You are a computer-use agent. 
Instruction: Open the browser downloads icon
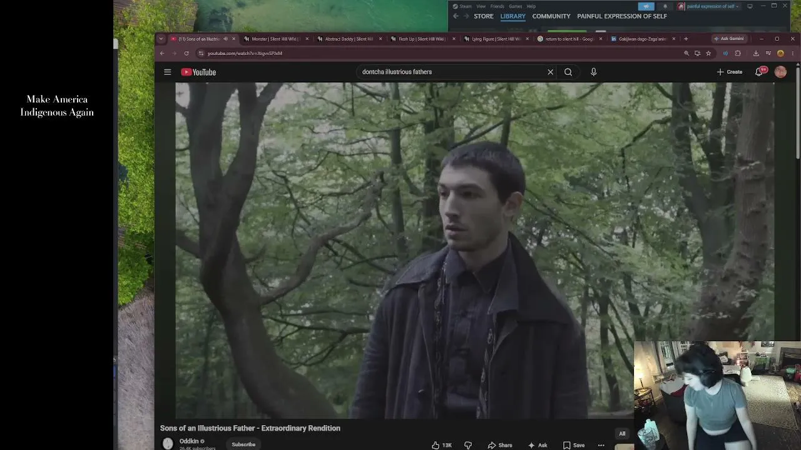pyautogui.click(x=756, y=53)
